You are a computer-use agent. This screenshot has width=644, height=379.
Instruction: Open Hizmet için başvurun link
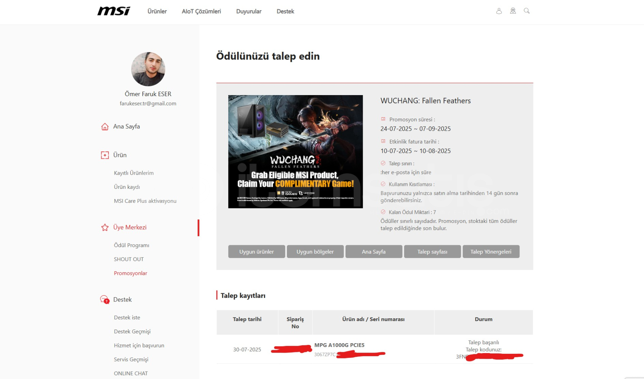click(139, 346)
